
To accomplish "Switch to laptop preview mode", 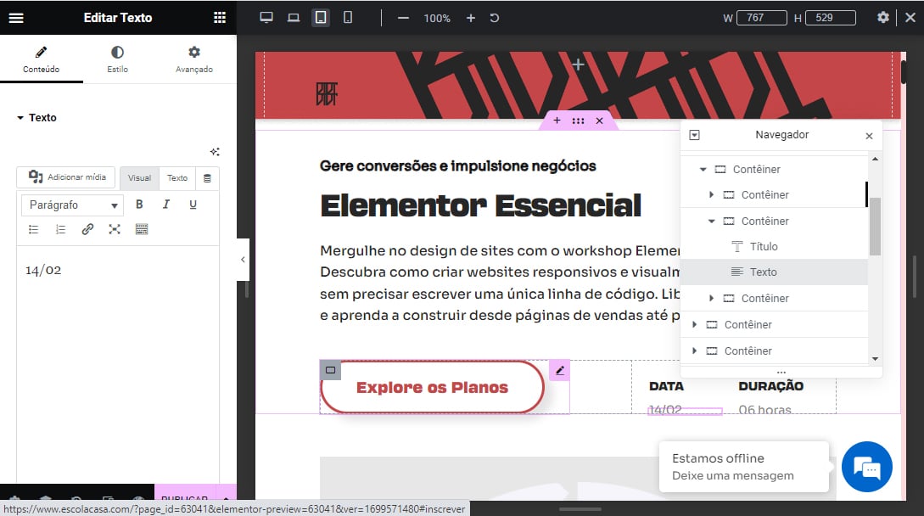I will click(294, 18).
